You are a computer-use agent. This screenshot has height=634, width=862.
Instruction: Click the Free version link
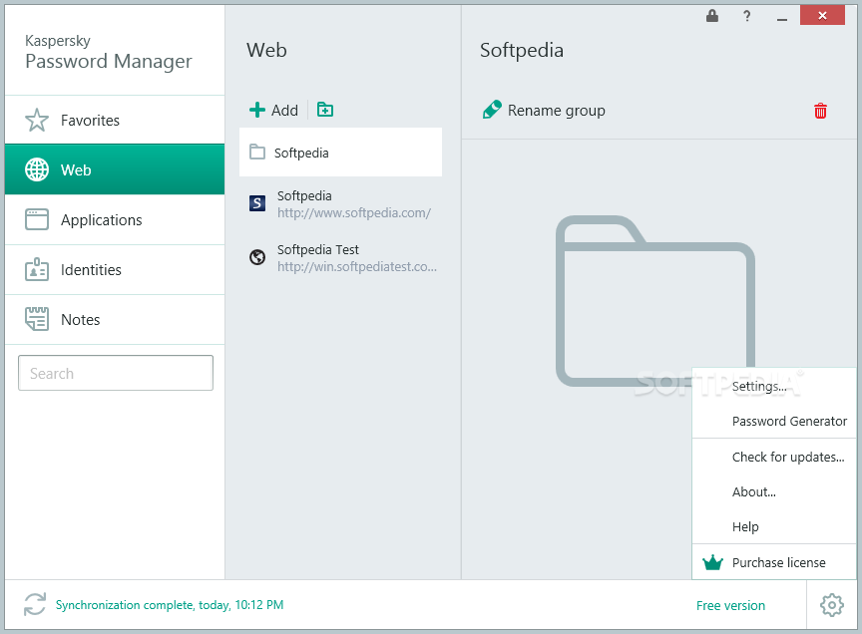tap(730, 605)
